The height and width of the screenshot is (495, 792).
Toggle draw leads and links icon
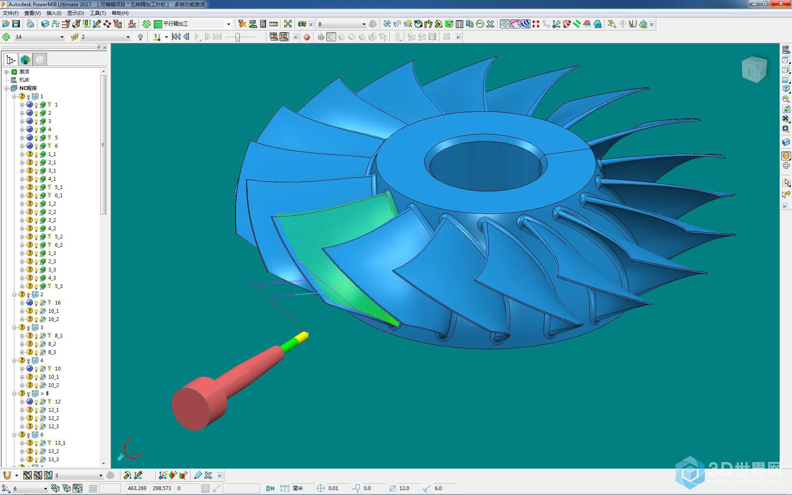click(x=515, y=24)
